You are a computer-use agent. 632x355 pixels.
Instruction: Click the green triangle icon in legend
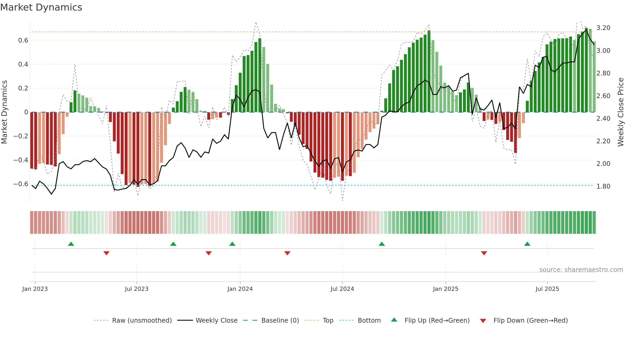[x=394, y=320]
